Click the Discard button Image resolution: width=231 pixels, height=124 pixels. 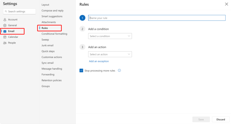[x=220, y=119]
